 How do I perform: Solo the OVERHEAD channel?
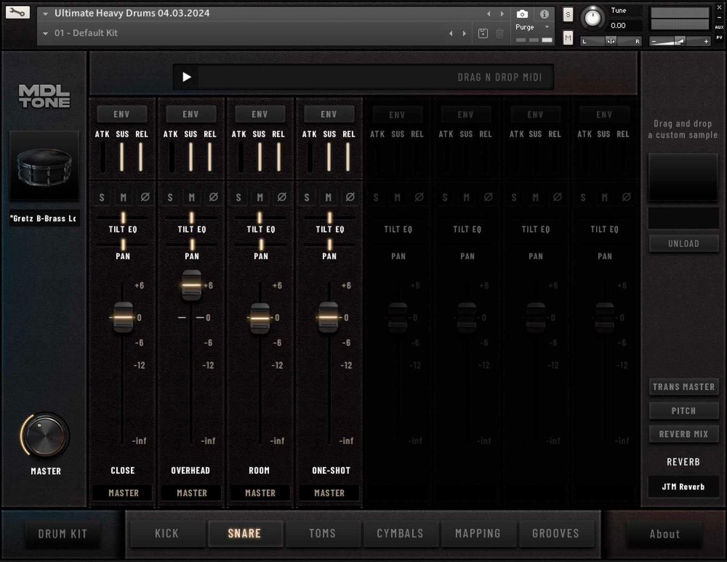click(170, 197)
